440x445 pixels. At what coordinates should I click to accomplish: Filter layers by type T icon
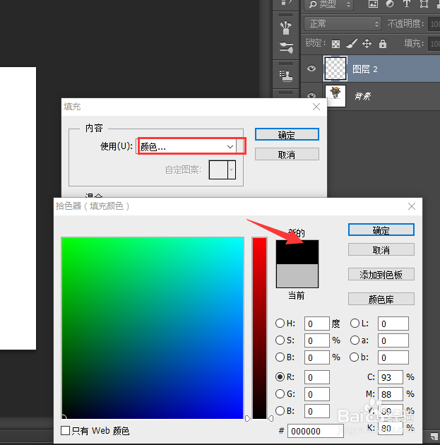407,4
